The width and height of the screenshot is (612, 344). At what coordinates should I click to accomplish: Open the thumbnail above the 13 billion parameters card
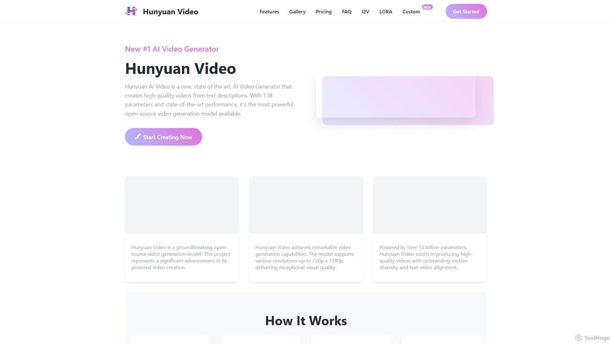pos(430,205)
